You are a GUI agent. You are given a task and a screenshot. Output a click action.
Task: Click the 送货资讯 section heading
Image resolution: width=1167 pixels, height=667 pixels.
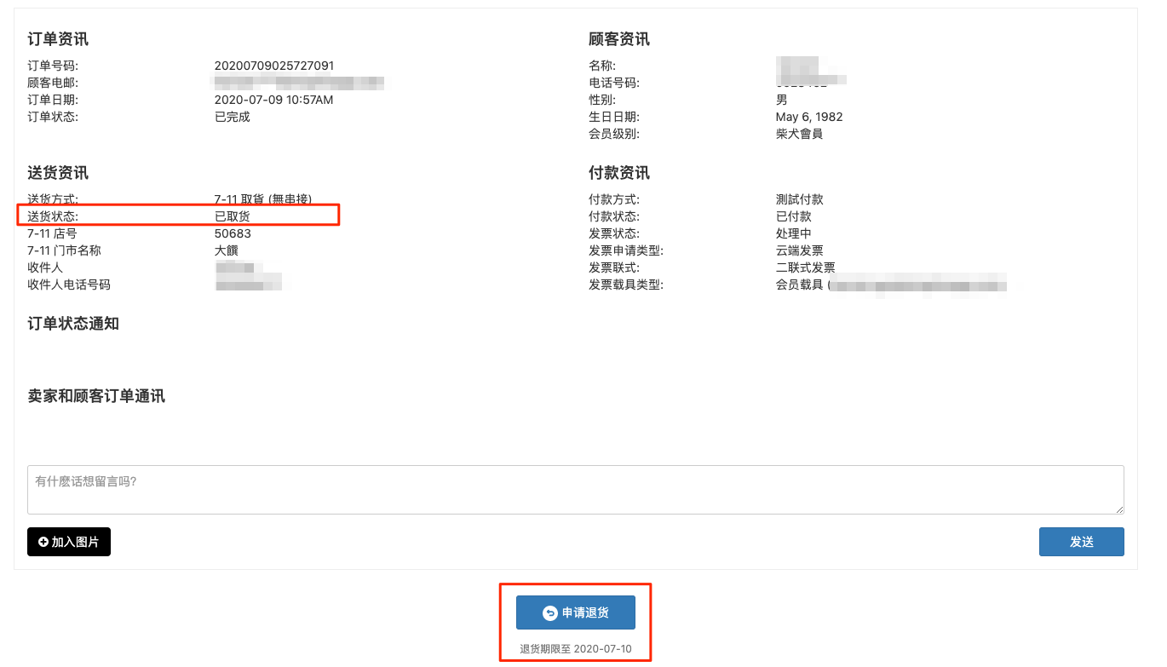[x=58, y=173]
